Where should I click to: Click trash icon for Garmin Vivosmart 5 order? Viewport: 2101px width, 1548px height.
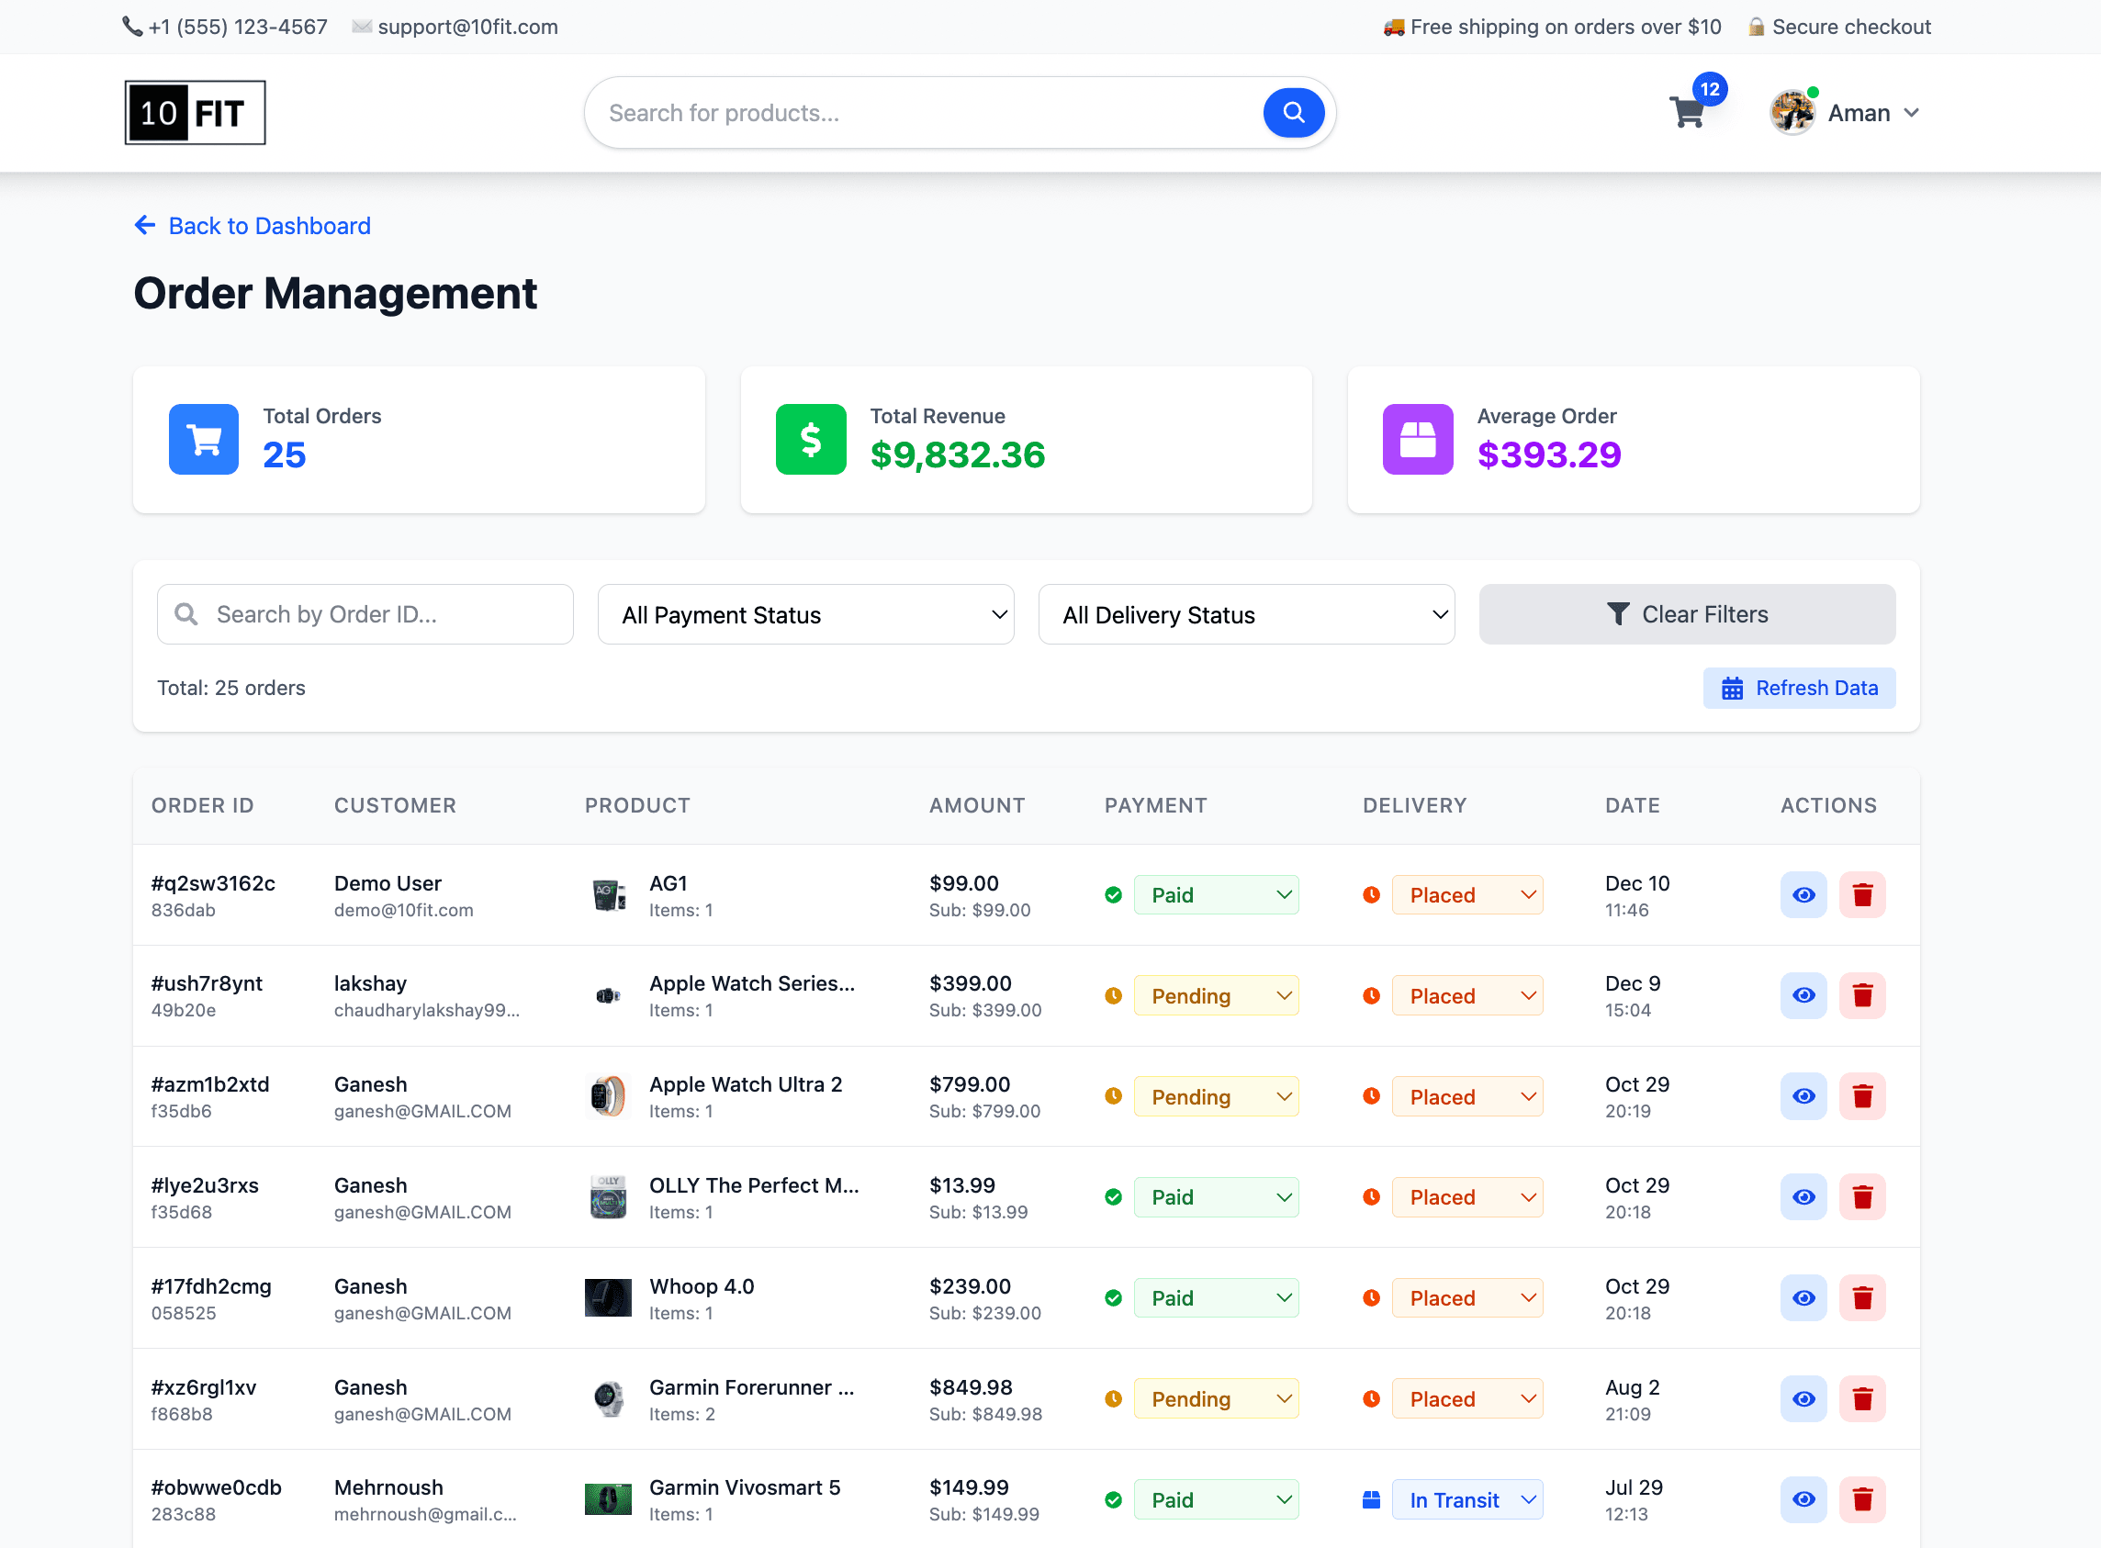1861,1499
